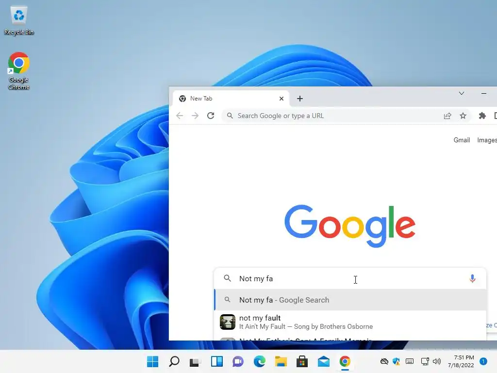Viewport: 497px width, 373px height.
Task: Open Microsoft Store from the taskbar
Action: pyautogui.click(x=302, y=361)
